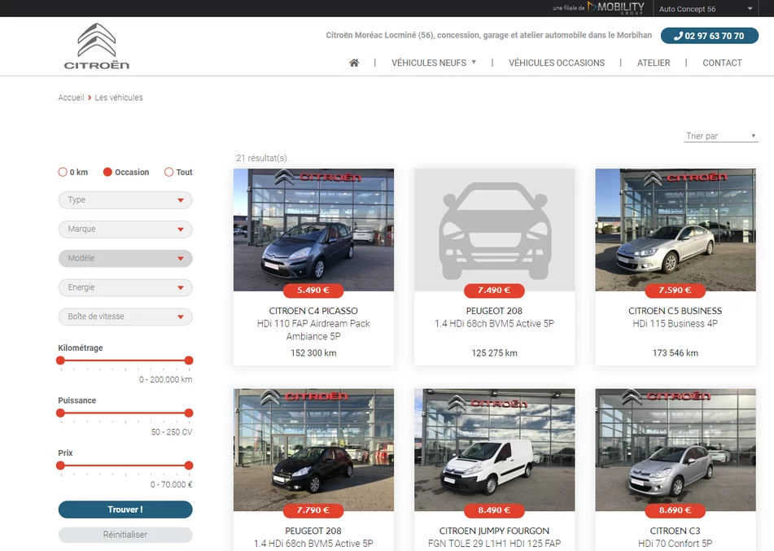Open the Marque dropdown filter
Viewport: 774px width, 551px height.
tap(125, 230)
